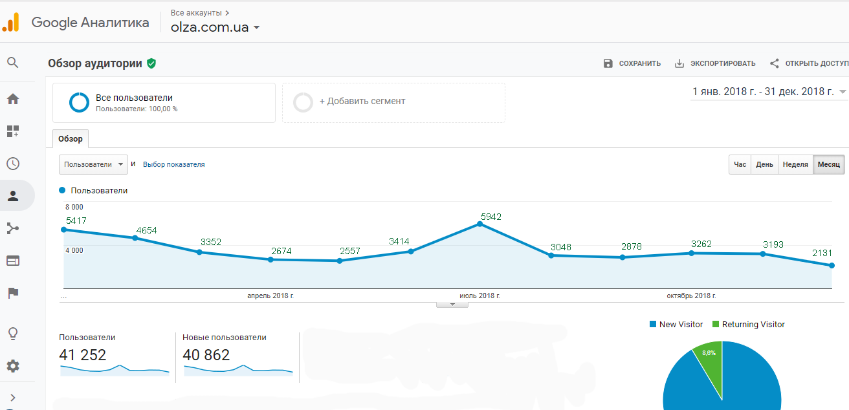Viewport: 849px width, 410px height.
Task: Click the export download icon
Action: click(x=679, y=63)
